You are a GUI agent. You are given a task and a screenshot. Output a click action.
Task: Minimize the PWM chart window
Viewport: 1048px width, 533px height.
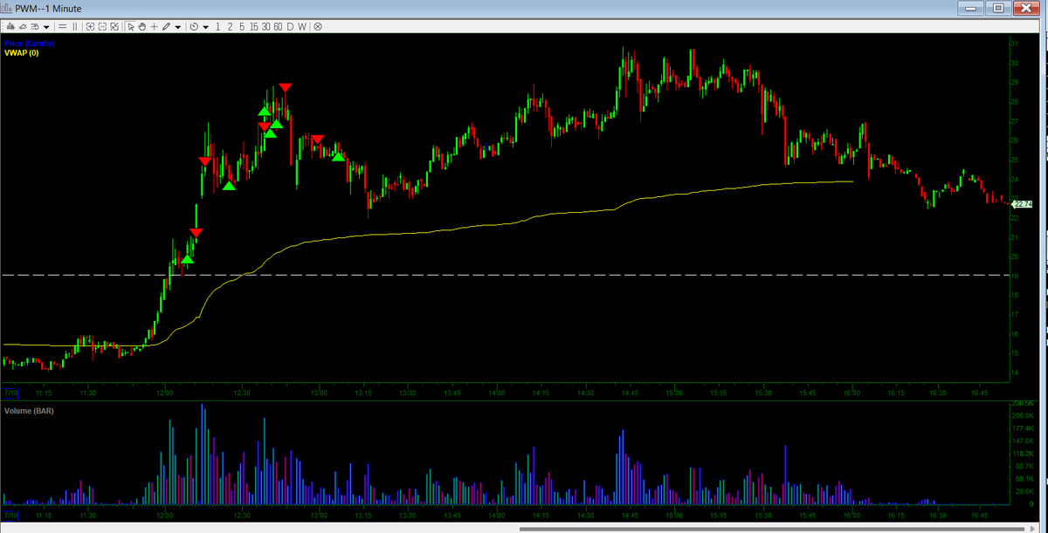pos(971,8)
